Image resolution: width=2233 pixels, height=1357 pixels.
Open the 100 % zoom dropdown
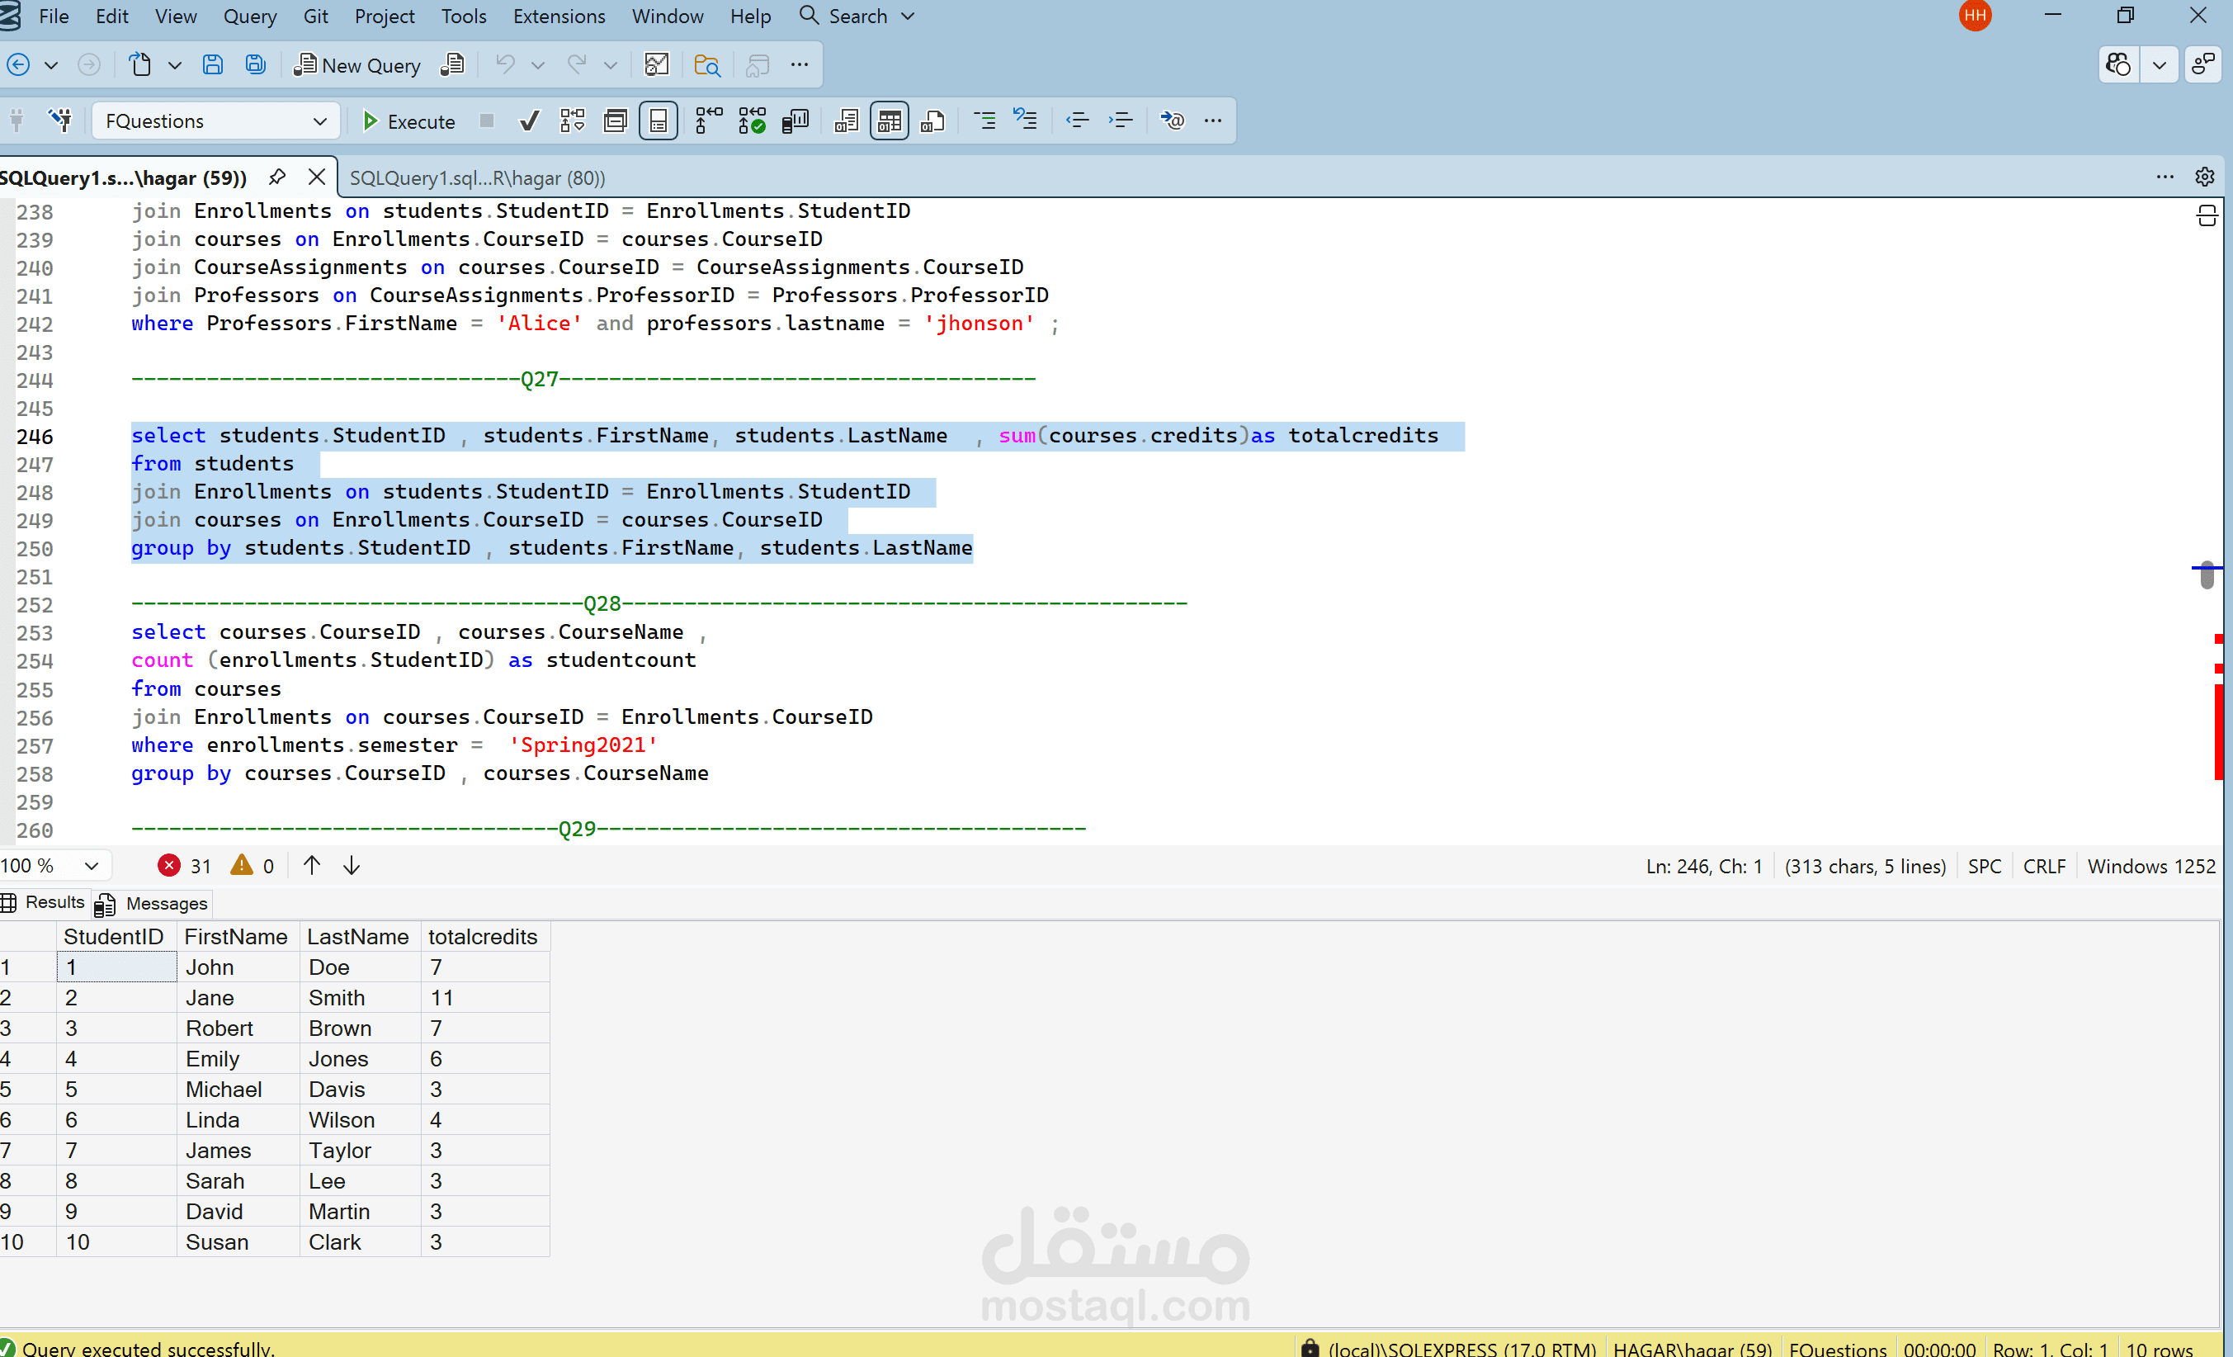pos(91,866)
